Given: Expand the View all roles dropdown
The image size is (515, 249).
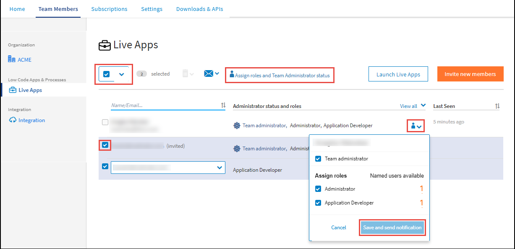Looking at the screenshot, I should (x=423, y=106).
